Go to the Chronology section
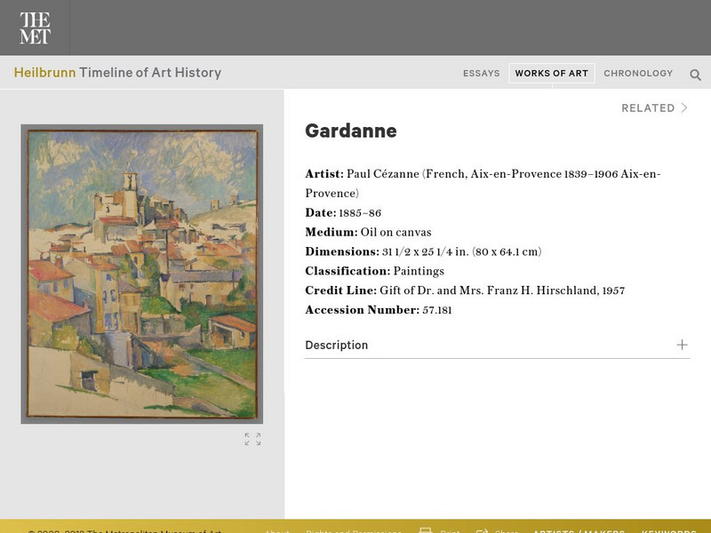This screenshot has width=711, height=533. pos(638,74)
